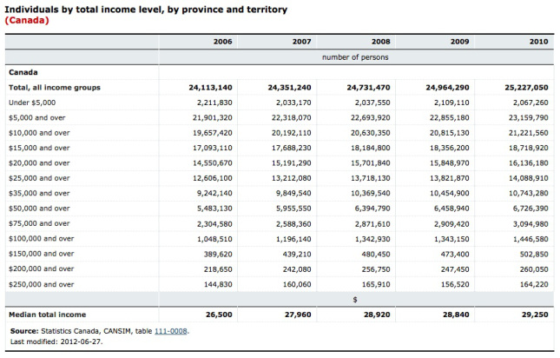
Task: Select the '$250,000 and over' row label
Action: point(42,284)
